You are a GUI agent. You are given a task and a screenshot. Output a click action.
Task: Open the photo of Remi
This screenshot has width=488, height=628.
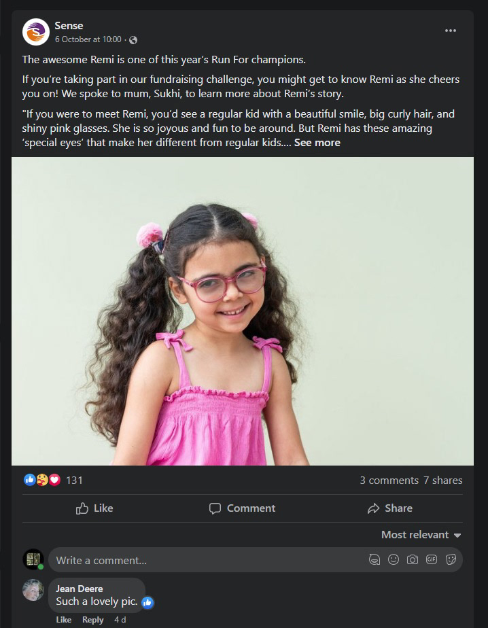tap(243, 311)
